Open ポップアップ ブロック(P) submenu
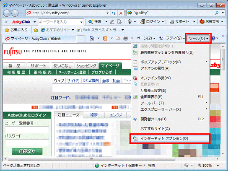The image size is (228, 171). click(x=170, y=62)
